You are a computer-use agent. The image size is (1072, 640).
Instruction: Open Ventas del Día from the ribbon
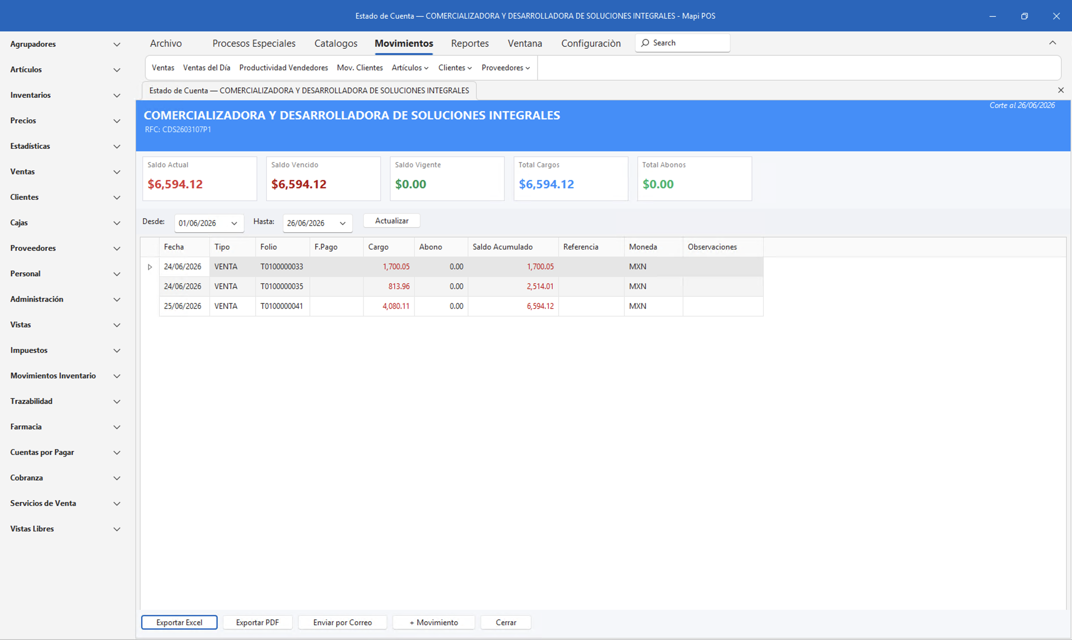click(x=206, y=68)
